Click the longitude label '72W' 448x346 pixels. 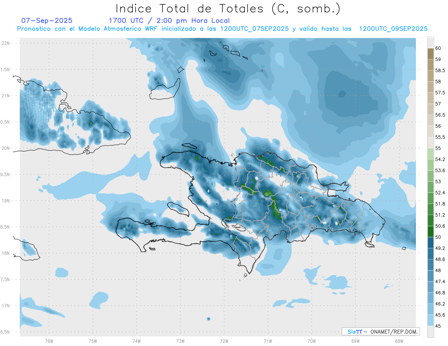click(x=224, y=341)
